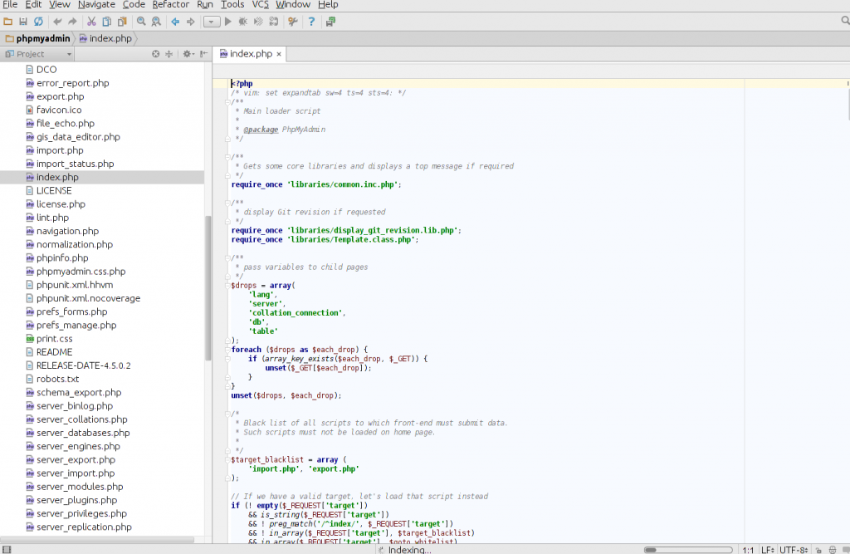Cut selection using the scissors icon
Image resolution: width=850 pixels, height=554 pixels.
(x=91, y=21)
